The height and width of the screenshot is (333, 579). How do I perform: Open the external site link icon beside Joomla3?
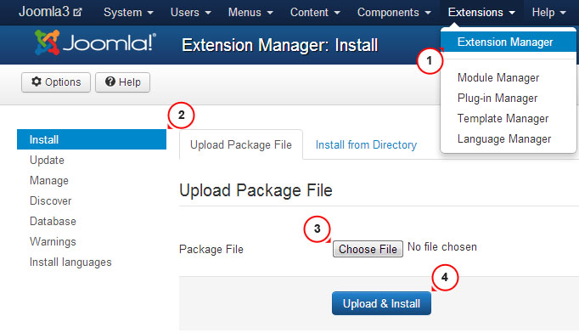click(x=77, y=13)
